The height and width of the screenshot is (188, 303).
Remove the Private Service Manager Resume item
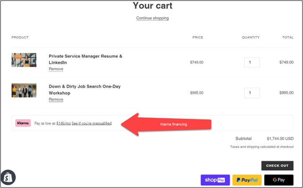tap(56, 69)
